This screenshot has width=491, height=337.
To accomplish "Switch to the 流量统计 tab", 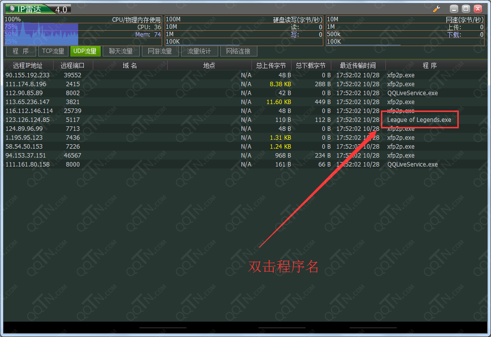I will (x=199, y=52).
